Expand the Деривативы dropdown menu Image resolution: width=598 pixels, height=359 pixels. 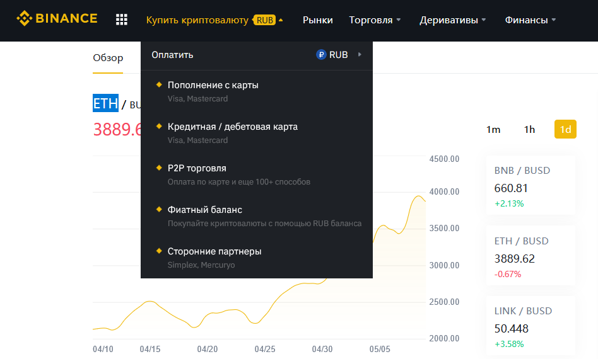pyautogui.click(x=452, y=20)
